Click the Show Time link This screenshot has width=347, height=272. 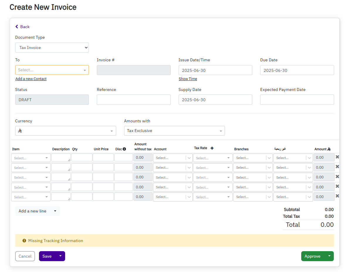click(x=188, y=79)
